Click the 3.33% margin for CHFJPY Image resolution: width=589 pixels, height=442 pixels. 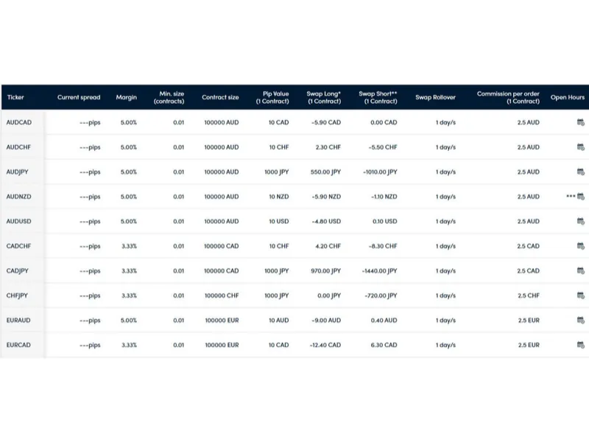129,296
